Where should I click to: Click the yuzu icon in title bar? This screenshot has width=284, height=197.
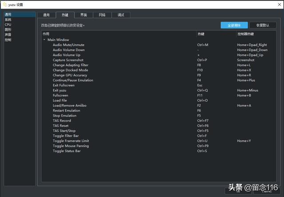click(x=5, y=4)
